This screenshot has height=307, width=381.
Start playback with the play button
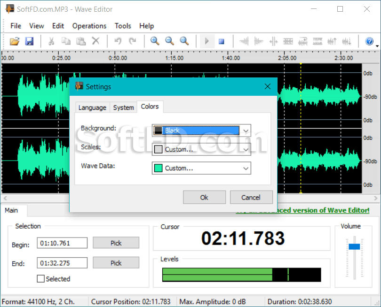click(x=207, y=41)
